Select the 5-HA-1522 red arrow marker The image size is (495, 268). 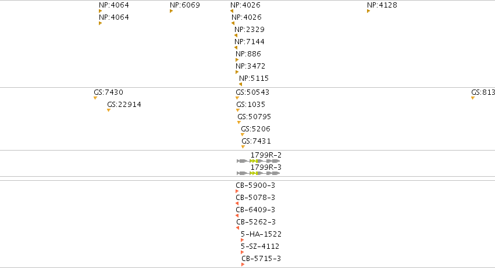coord(242,240)
